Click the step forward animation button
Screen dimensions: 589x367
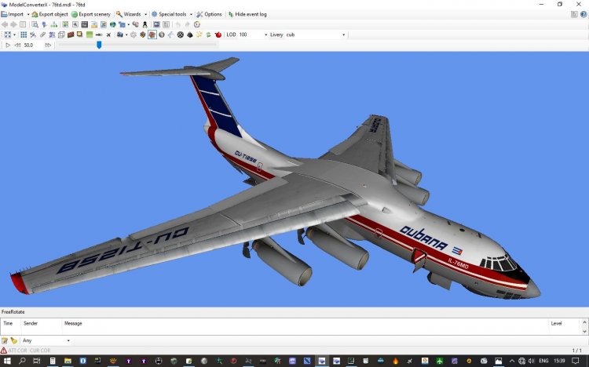[48, 45]
